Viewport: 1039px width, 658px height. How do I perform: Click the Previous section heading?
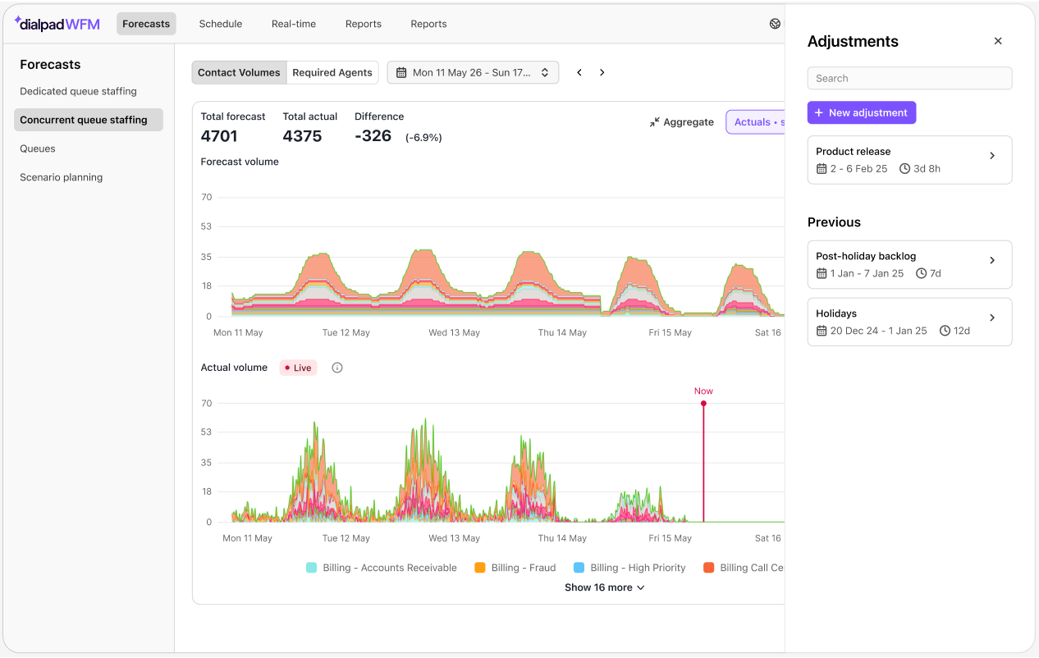pyautogui.click(x=834, y=222)
